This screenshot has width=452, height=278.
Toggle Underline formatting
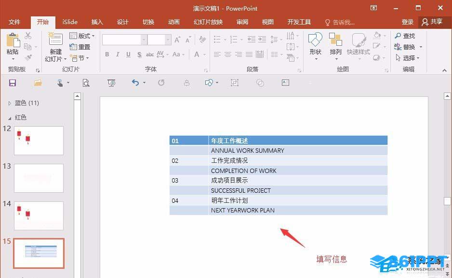click(x=128, y=54)
